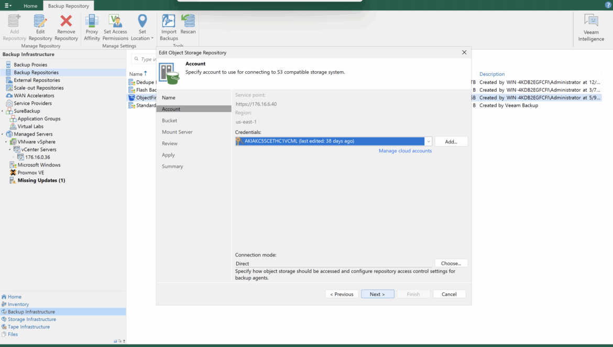Image resolution: width=613 pixels, height=347 pixels.
Task: Open the Tape Infrastructure navigation pane
Action: 28,327
